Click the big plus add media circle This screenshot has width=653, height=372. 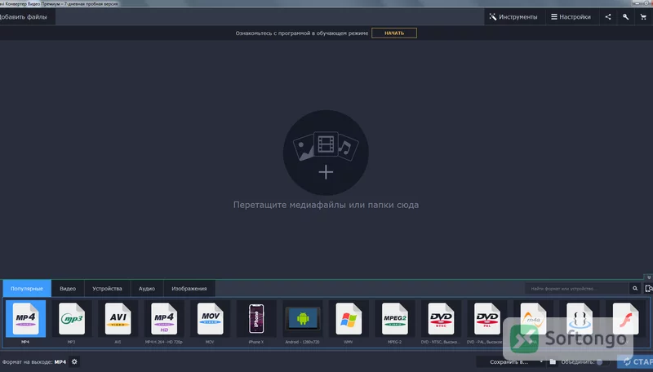click(326, 153)
